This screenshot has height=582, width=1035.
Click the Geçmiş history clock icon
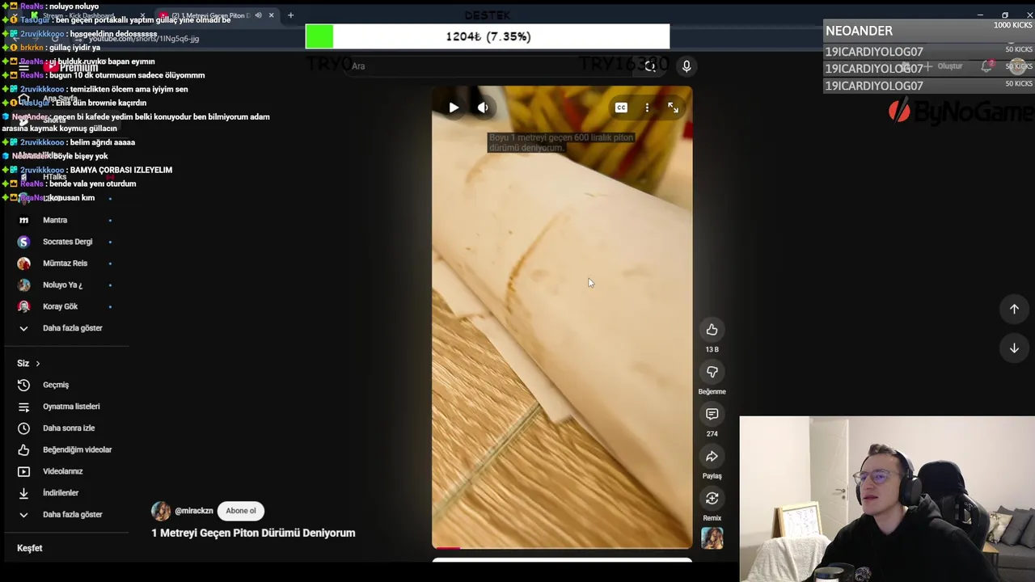23,385
